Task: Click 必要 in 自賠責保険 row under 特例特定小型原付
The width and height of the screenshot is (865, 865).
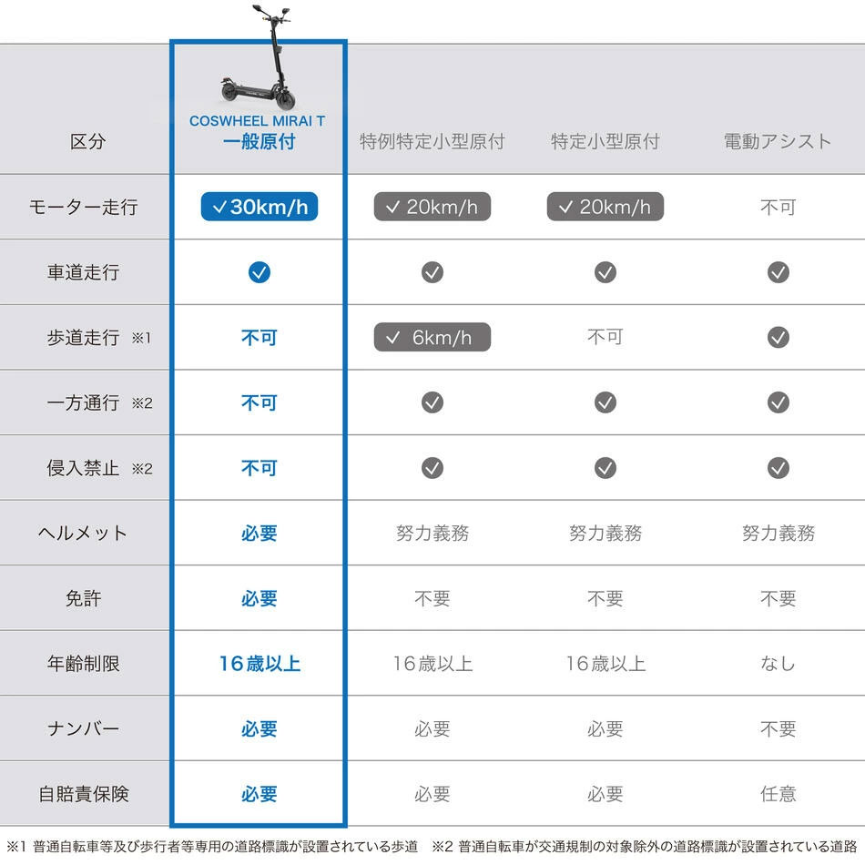Action: (432, 794)
